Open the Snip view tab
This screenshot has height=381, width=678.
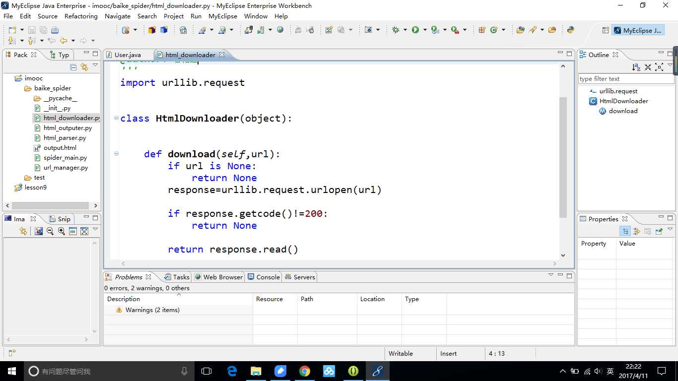(60, 219)
